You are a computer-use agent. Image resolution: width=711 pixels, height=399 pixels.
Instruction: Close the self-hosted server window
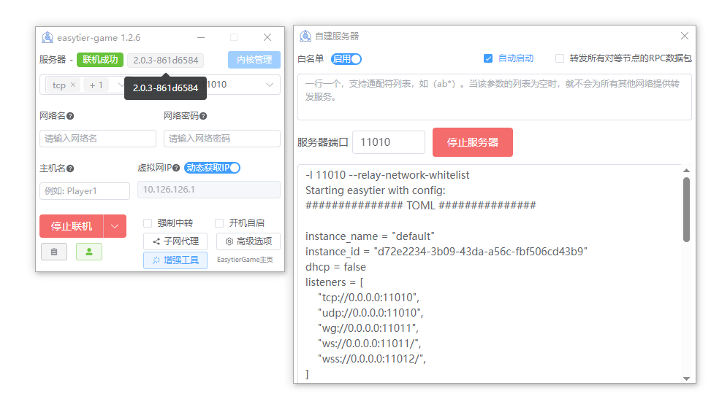685,36
